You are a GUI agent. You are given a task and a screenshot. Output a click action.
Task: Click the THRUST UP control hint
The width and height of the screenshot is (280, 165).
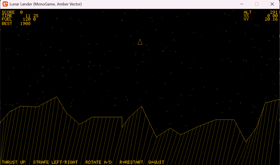pyautogui.click(x=14, y=162)
